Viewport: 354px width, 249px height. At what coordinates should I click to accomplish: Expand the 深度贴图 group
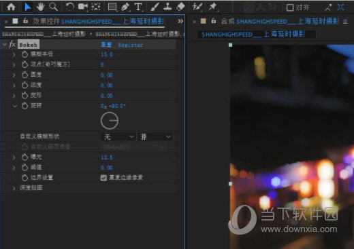14,188
